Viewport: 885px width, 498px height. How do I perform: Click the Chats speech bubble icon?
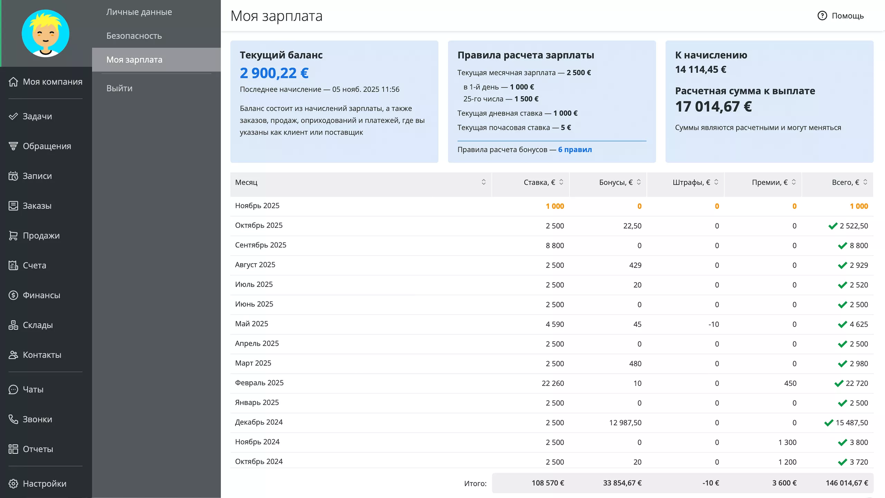pos(13,389)
